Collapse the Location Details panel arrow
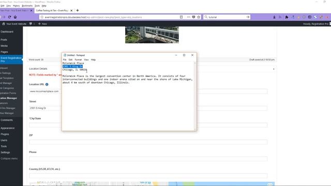 [274, 69]
